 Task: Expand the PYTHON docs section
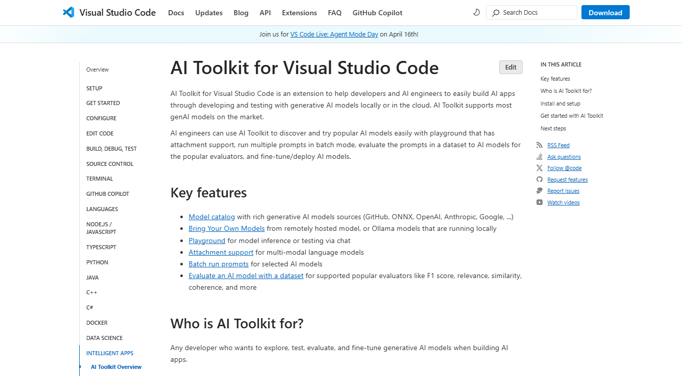(97, 262)
